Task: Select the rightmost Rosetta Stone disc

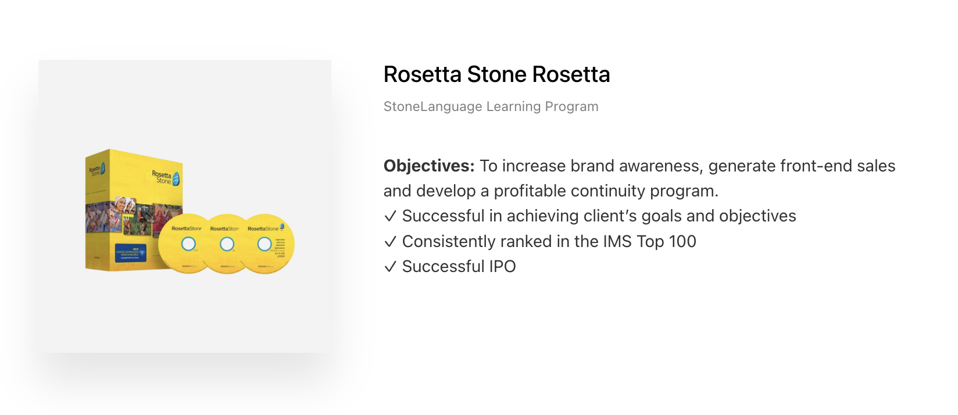Action: (x=266, y=244)
